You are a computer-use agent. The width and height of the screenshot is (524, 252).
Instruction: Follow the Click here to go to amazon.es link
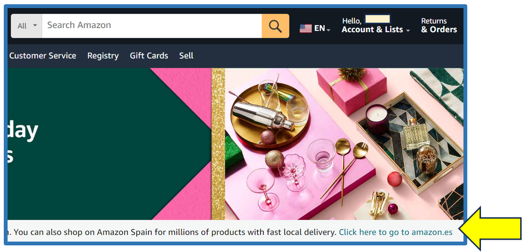tap(396, 232)
